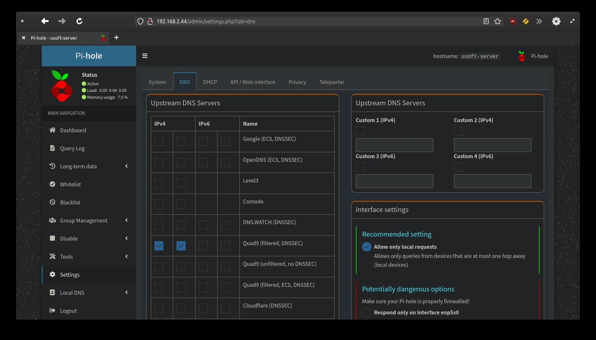Click Custom 2 (IPv4) address field
Viewport: 596px width, 340px height.
click(x=492, y=145)
